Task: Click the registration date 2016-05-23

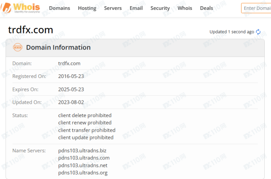Action: click(x=71, y=76)
